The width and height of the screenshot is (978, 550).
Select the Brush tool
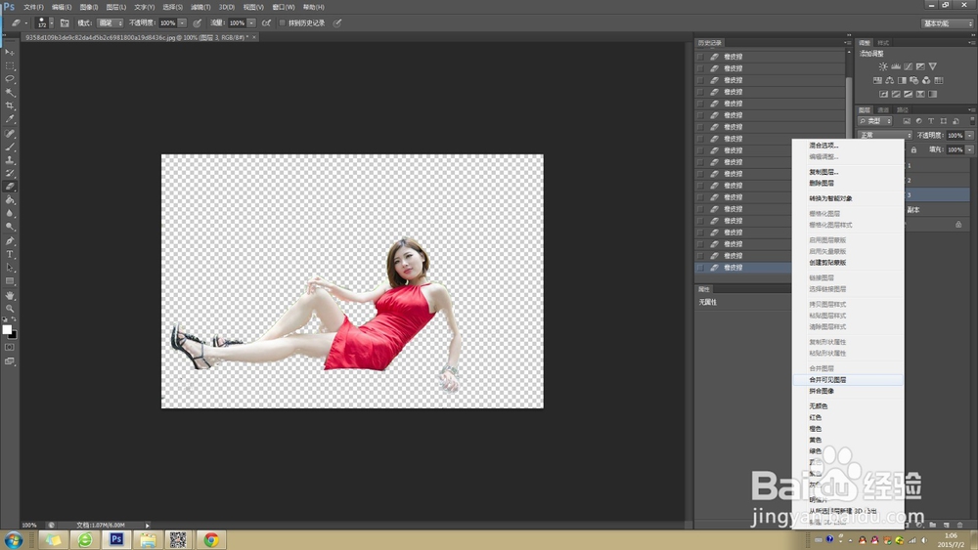pos(10,147)
